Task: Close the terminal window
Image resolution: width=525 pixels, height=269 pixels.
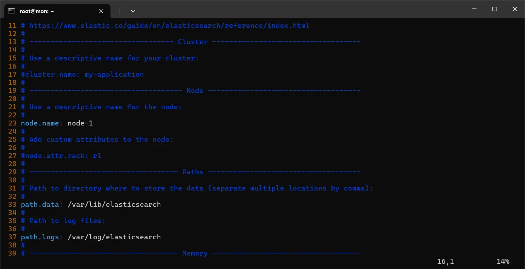Action: pos(515,9)
